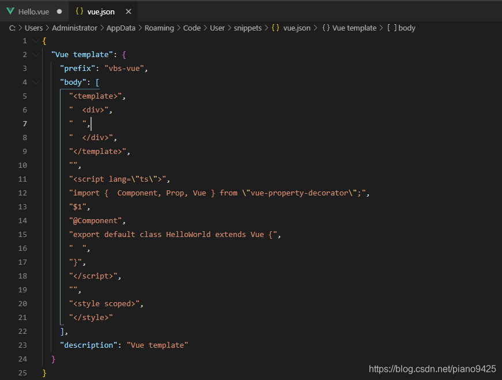Click the Administrator breadcrumb item
This screenshot has height=380, width=502.
[74, 28]
